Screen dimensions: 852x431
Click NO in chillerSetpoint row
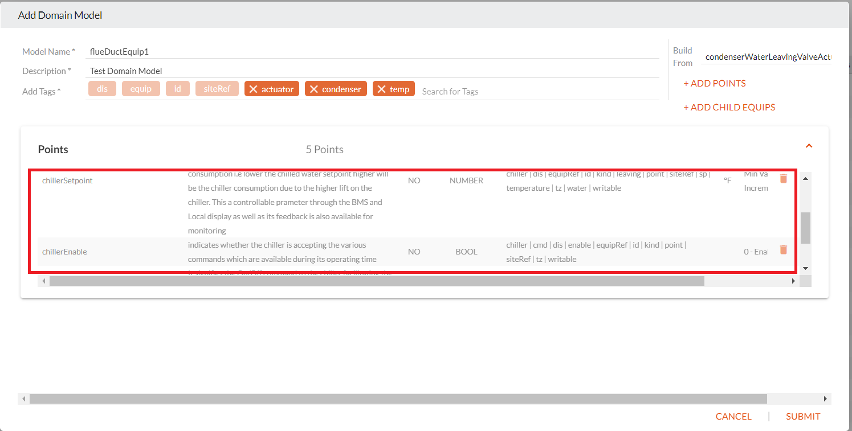pyautogui.click(x=414, y=180)
